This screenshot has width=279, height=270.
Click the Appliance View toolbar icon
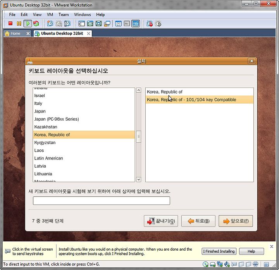click(x=127, y=24)
